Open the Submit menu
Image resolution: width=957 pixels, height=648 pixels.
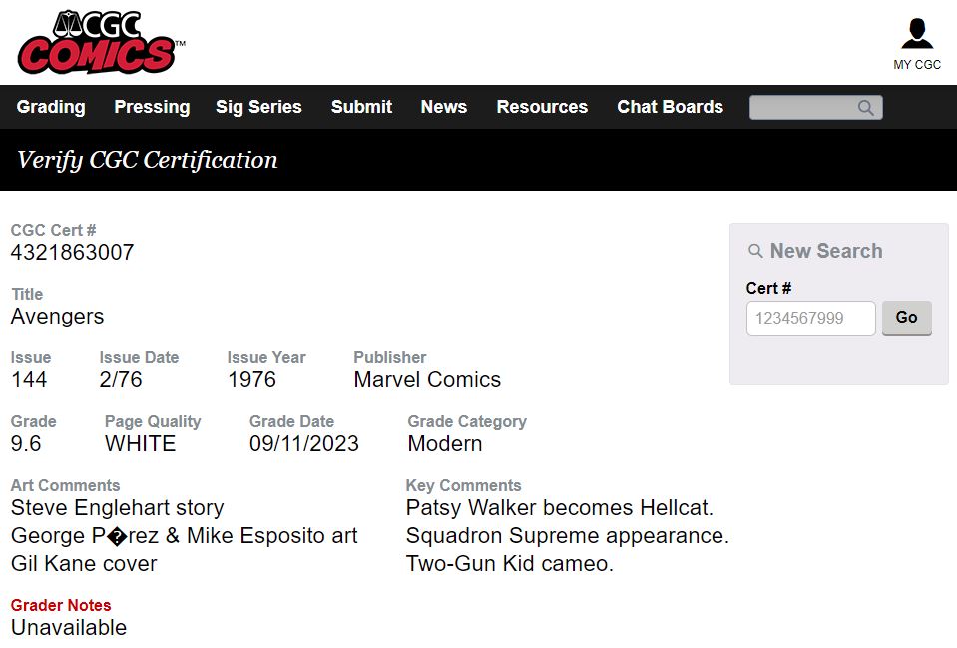pos(361,107)
